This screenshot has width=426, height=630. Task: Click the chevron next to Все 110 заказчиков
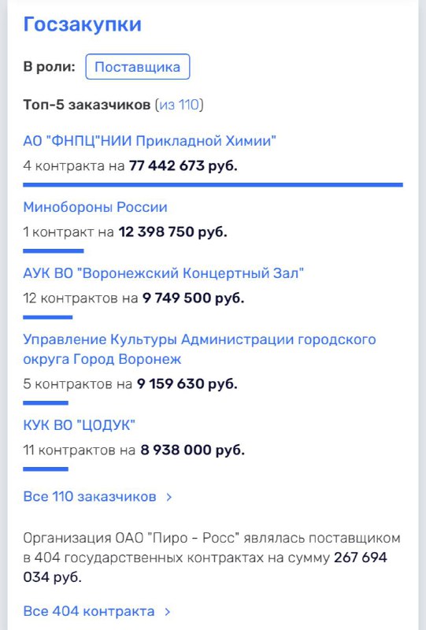point(169,497)
